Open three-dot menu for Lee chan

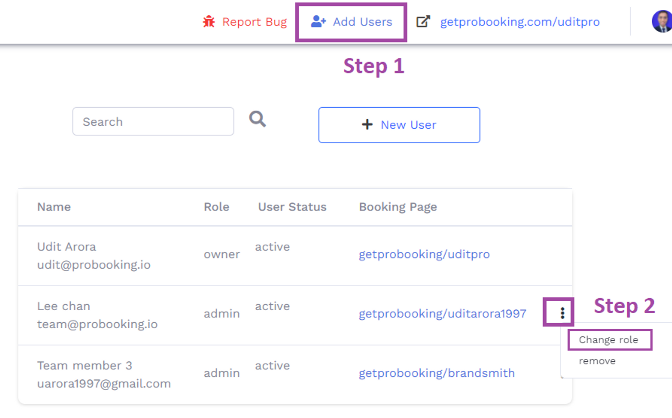(x=562, y=313)
